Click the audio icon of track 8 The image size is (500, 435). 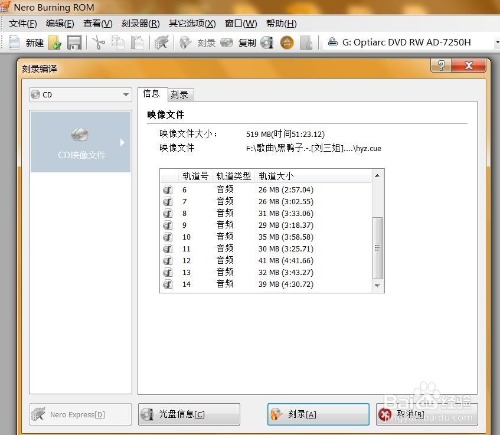pyautogui.click(x=168, y=213)
